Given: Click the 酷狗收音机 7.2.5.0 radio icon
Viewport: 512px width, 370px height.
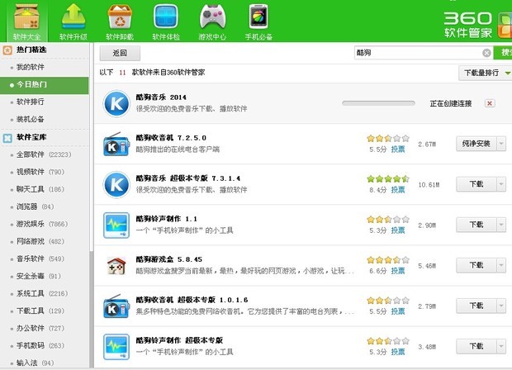Looking at the screenshot, I should 116,145.
